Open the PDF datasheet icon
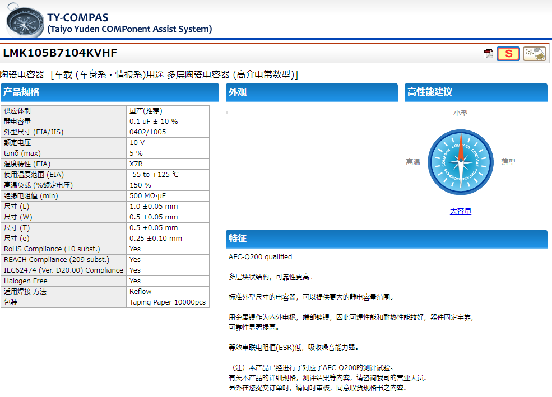The height and width of the screenshot is (397, 552). (x=489, y=54)
